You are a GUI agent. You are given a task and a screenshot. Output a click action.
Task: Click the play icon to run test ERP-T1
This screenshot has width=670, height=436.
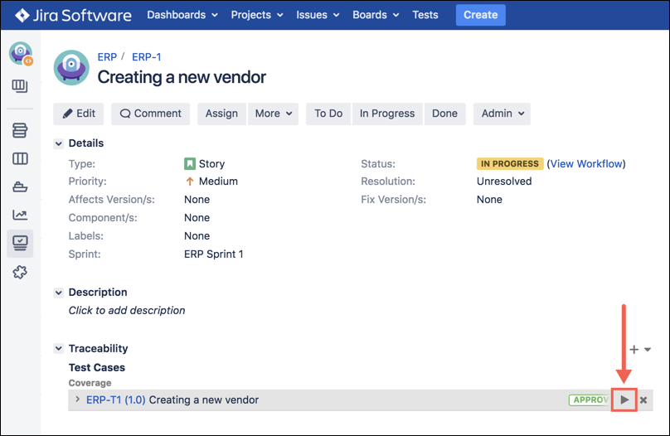pyautogui.click(x=624, y=400)
